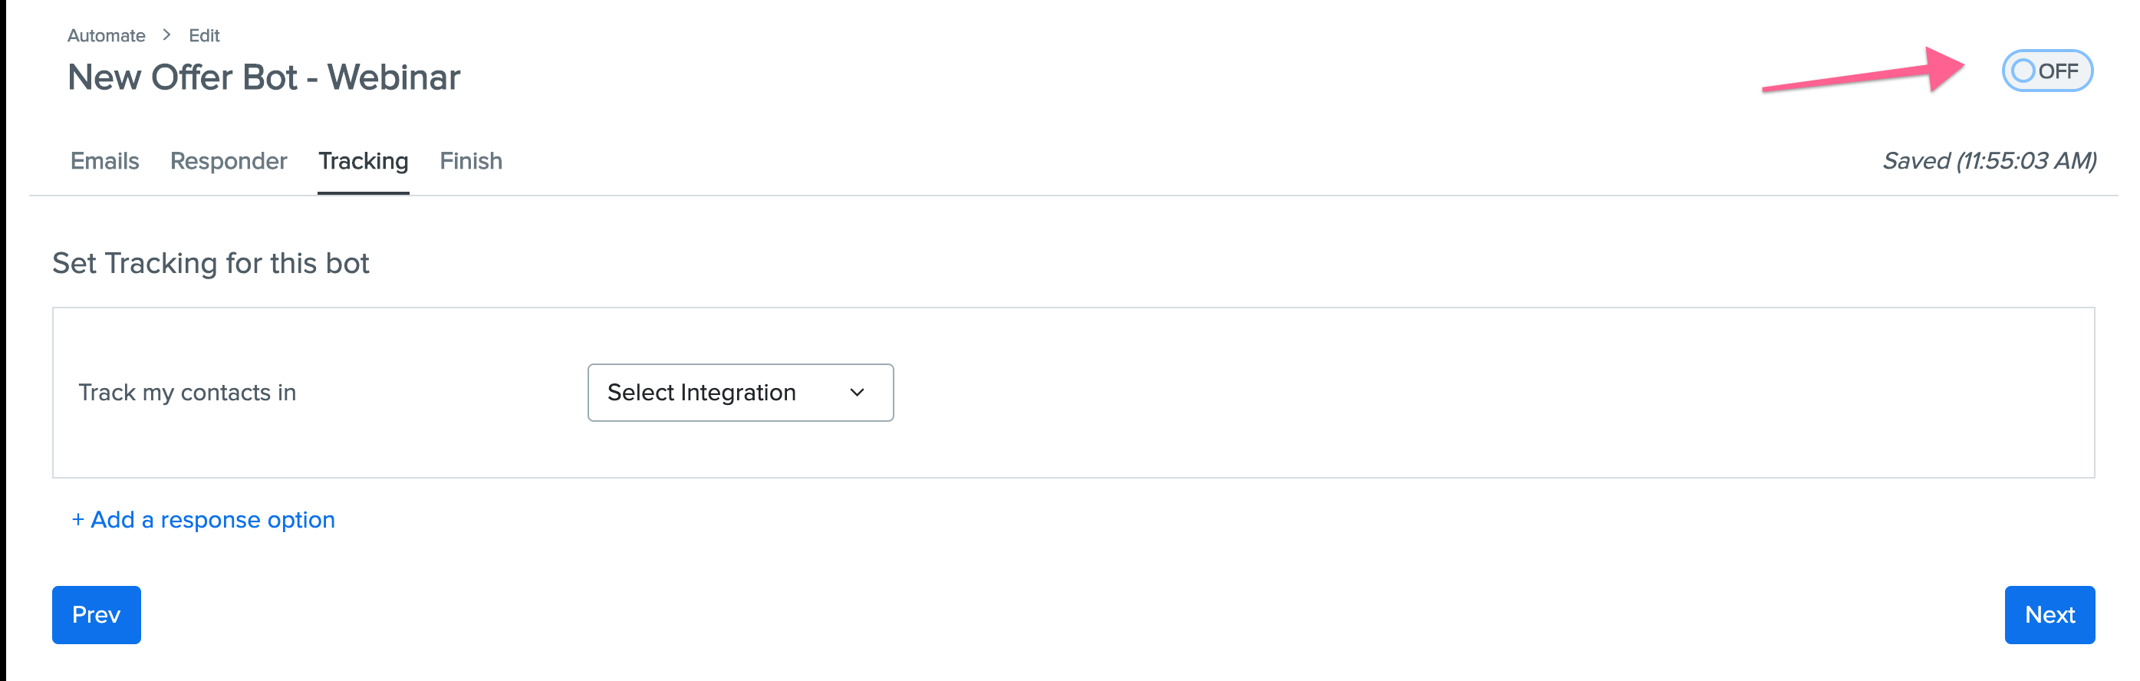Click the Edit breadcrumb item
The height and width of the screenshot is (681, 2140).
tap(203, 36)
